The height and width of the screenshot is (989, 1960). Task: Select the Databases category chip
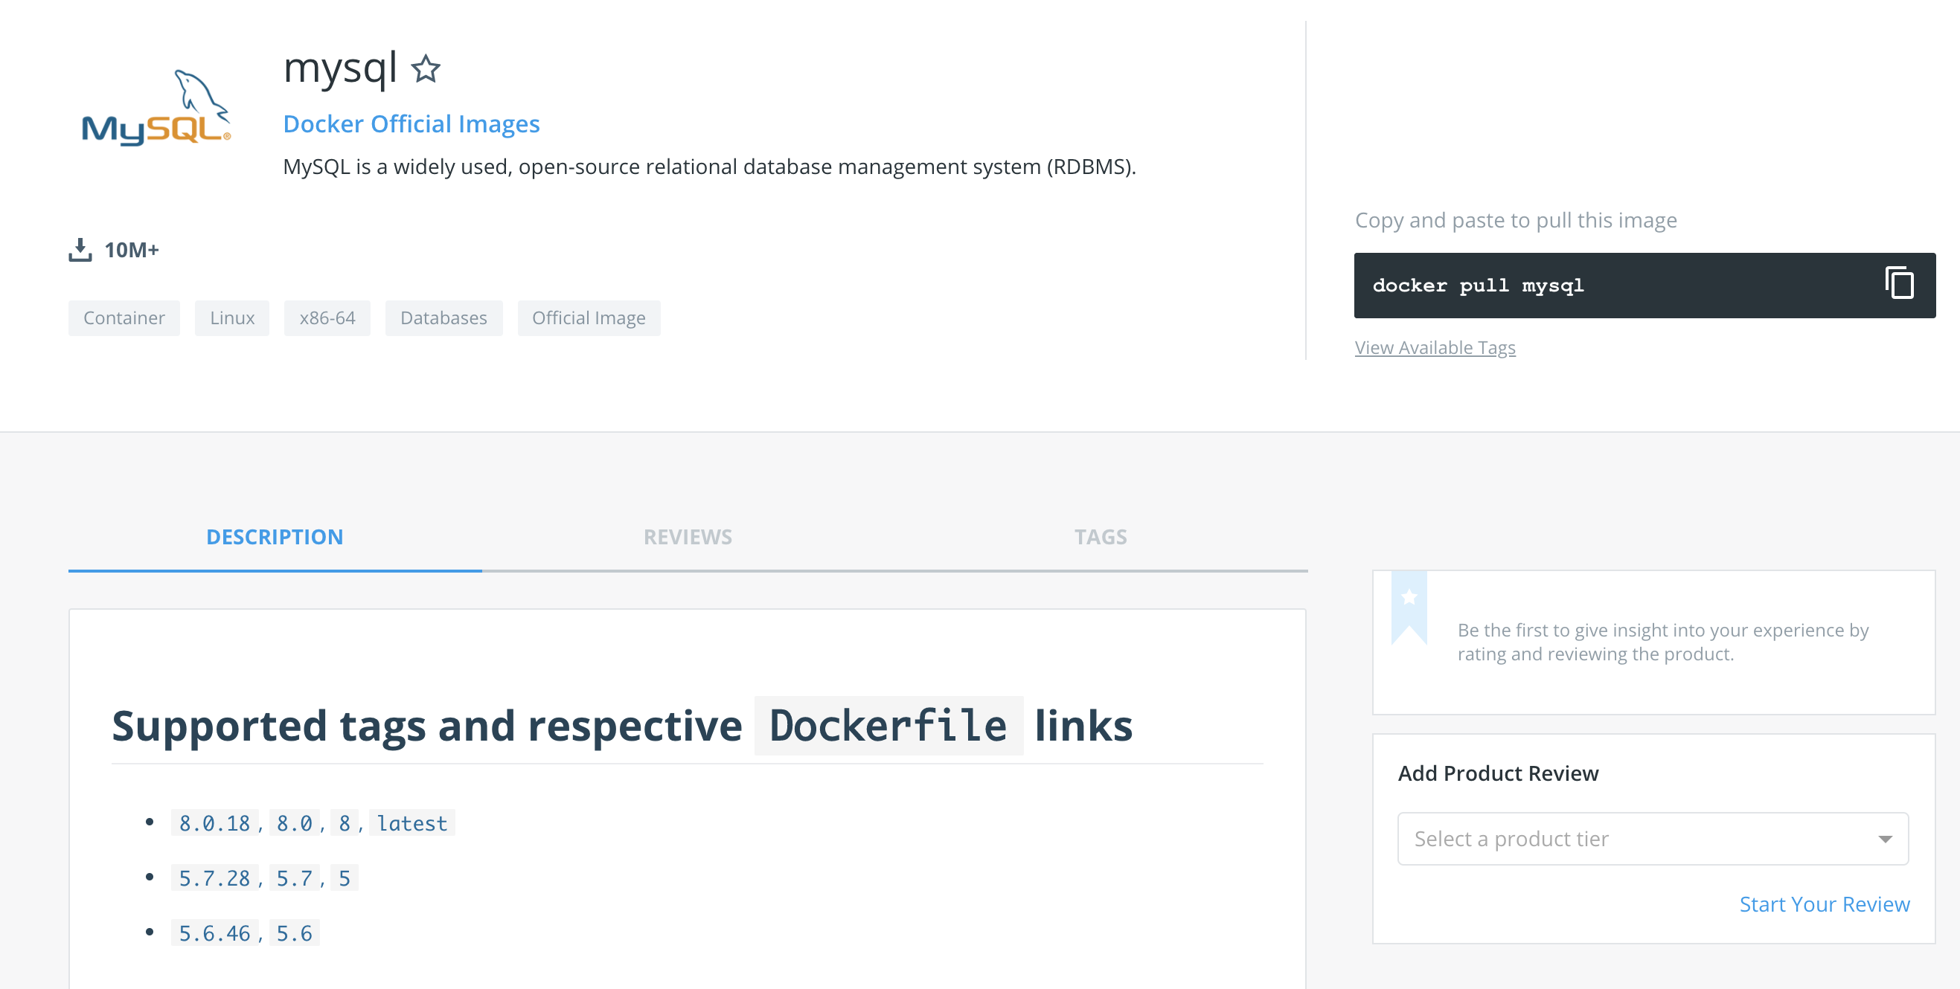pos(443,318)
